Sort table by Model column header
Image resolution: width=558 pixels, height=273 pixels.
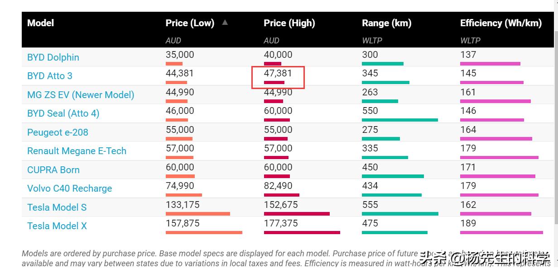pyautogui.click(x=40, y=23)
